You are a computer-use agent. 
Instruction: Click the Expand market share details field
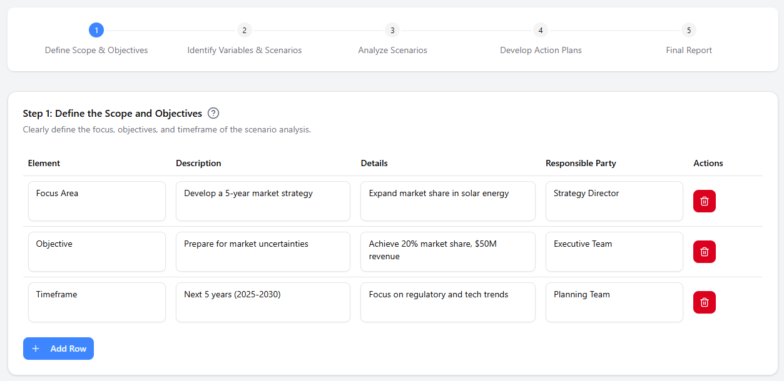(447, 200)
